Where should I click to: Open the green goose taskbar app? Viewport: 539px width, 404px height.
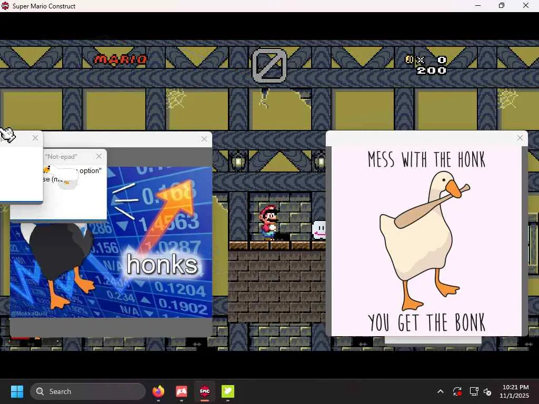click(227, 391)
